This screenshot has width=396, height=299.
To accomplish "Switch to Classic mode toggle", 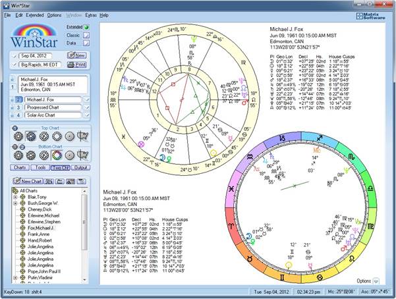I will [88, 35].
